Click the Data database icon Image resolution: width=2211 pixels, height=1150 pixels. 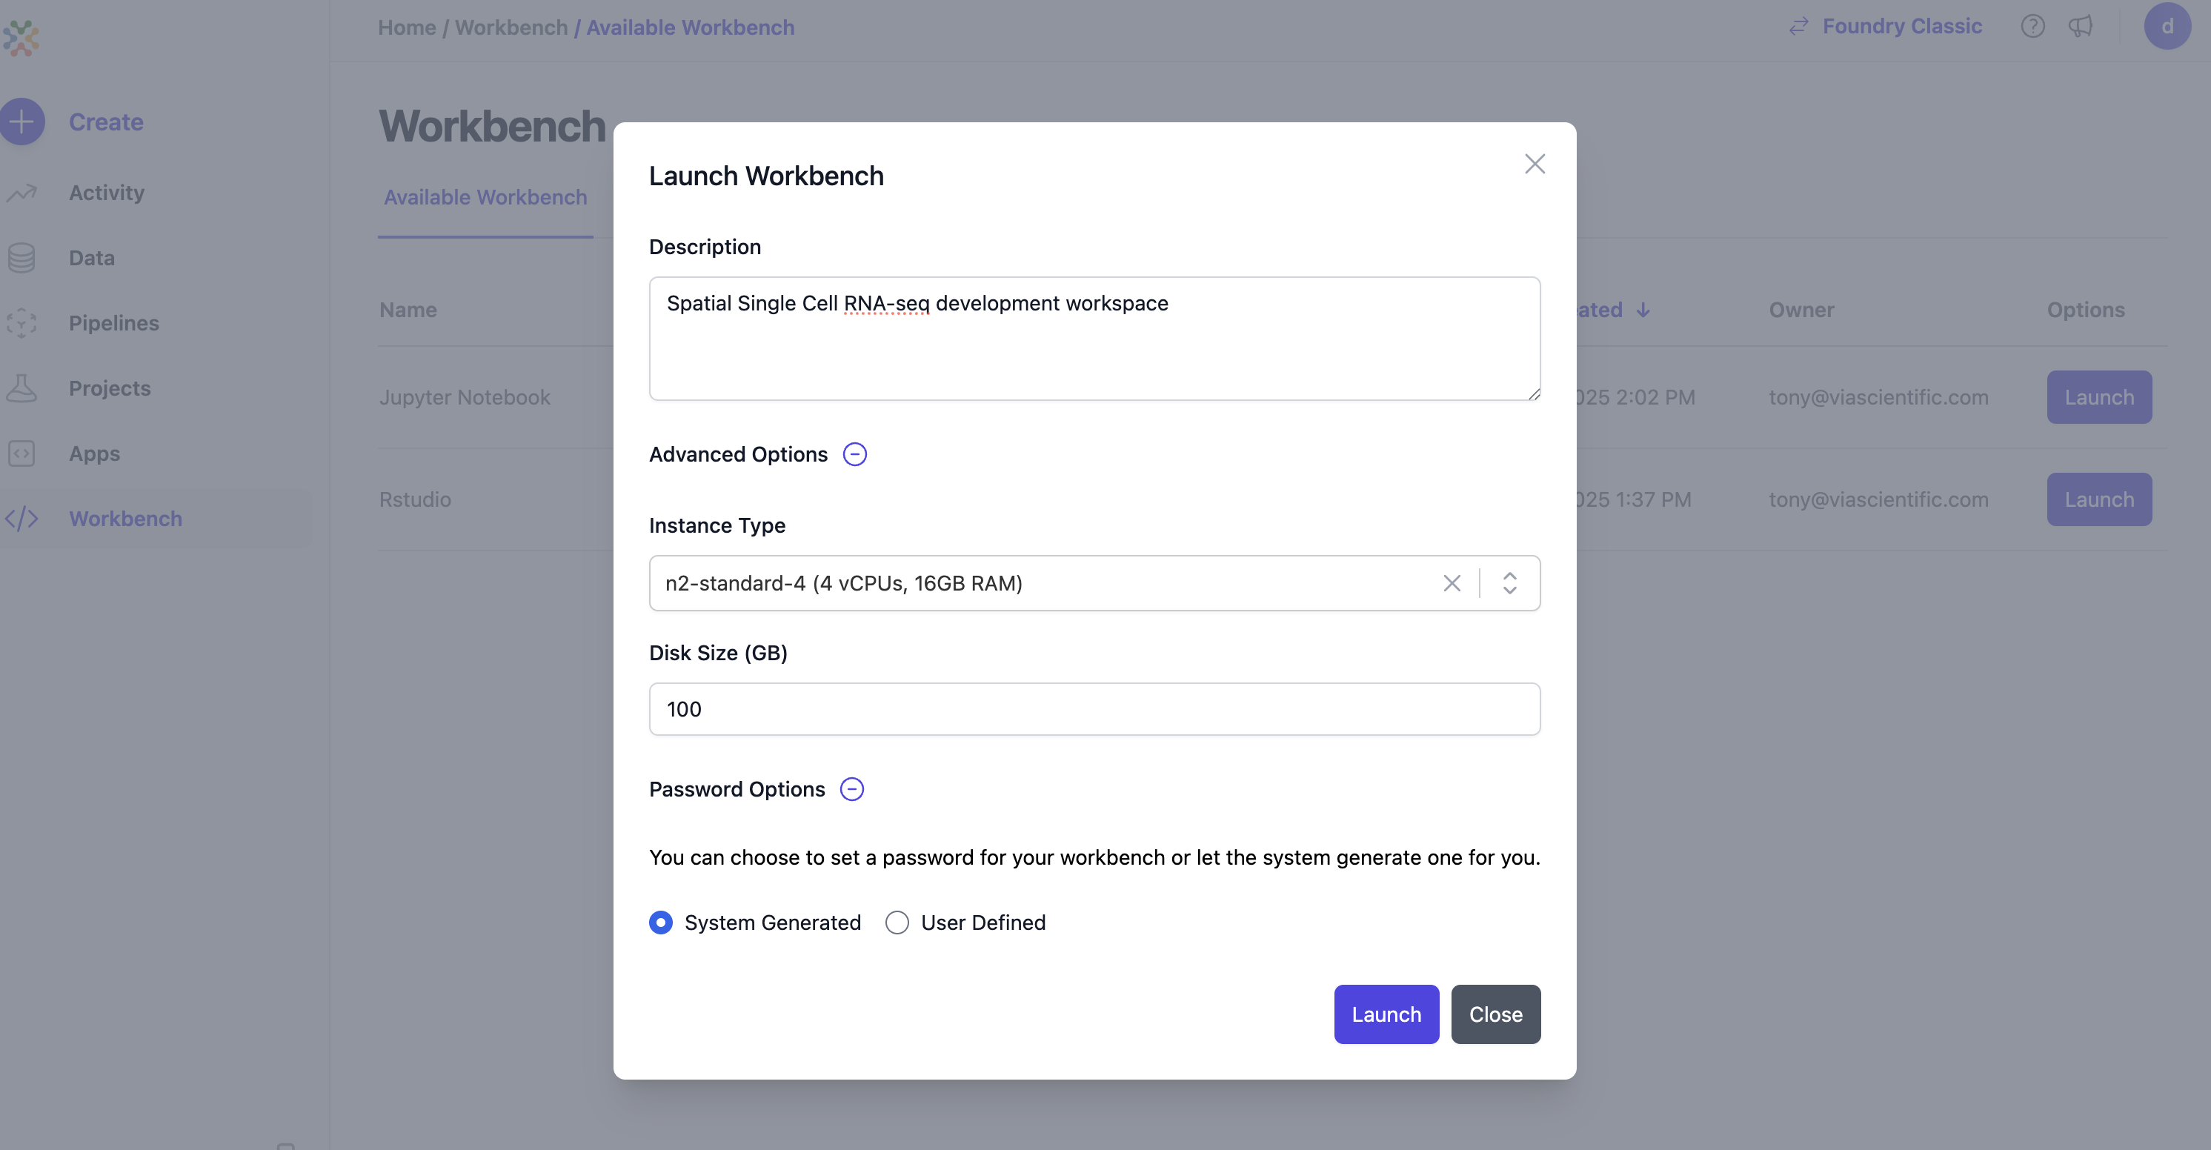click(x=22, y=256)
